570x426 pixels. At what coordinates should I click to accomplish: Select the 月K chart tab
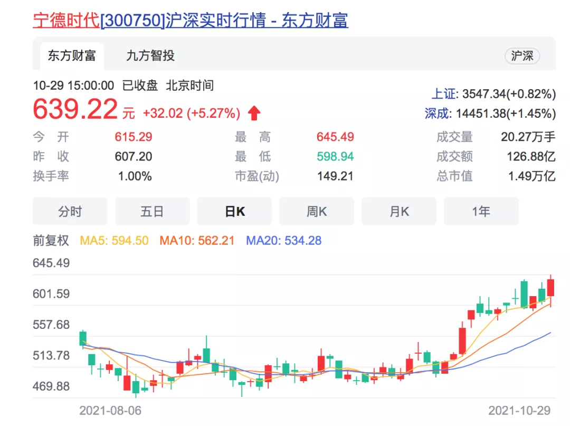click(399, 211)
